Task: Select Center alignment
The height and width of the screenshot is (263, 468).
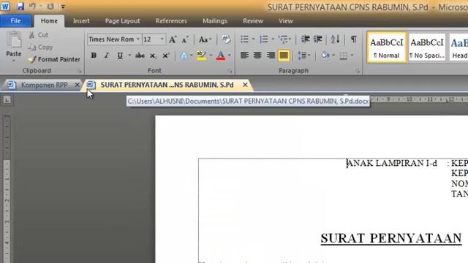Action: pos(257,56)
